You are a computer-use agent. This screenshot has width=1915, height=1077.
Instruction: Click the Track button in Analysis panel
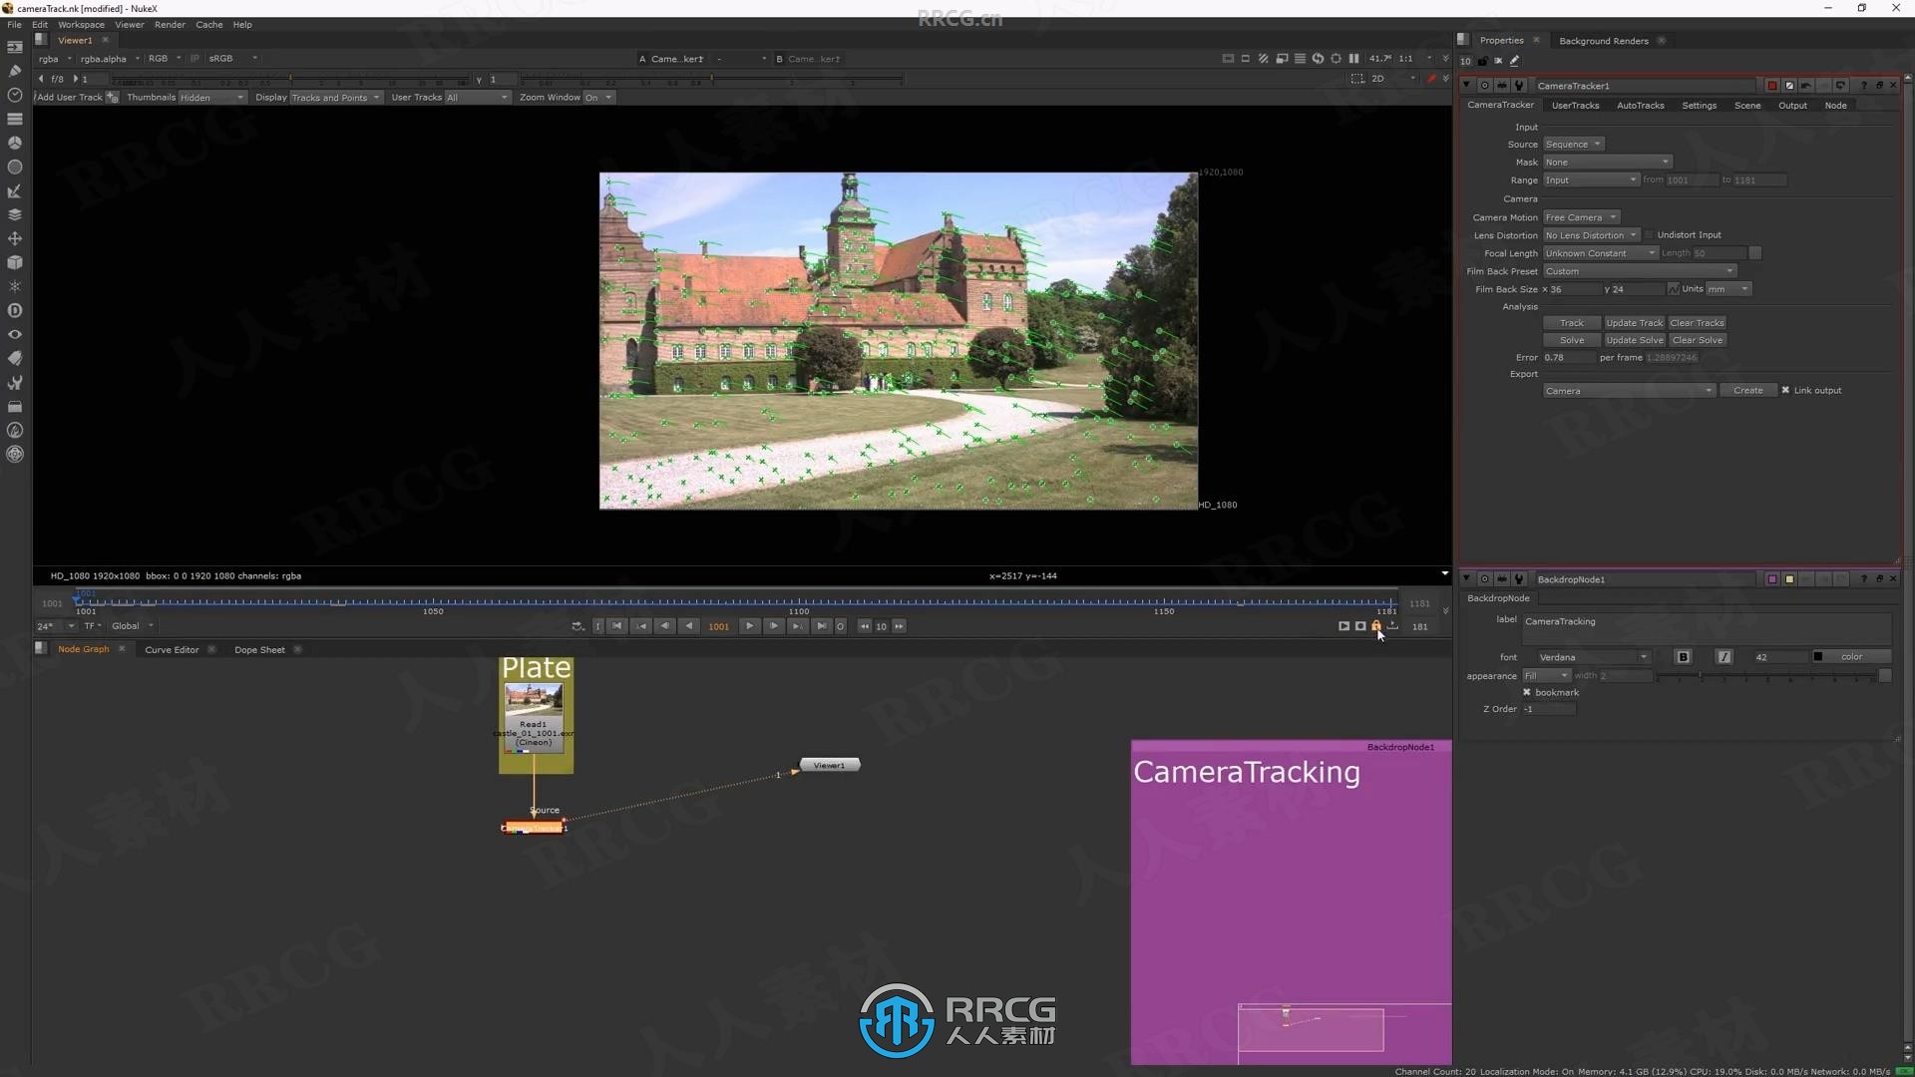click(x=1572, y=322)
